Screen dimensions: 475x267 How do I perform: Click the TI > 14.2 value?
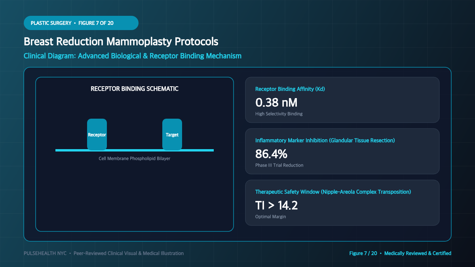pyautogui.click(x=276, y=205)
